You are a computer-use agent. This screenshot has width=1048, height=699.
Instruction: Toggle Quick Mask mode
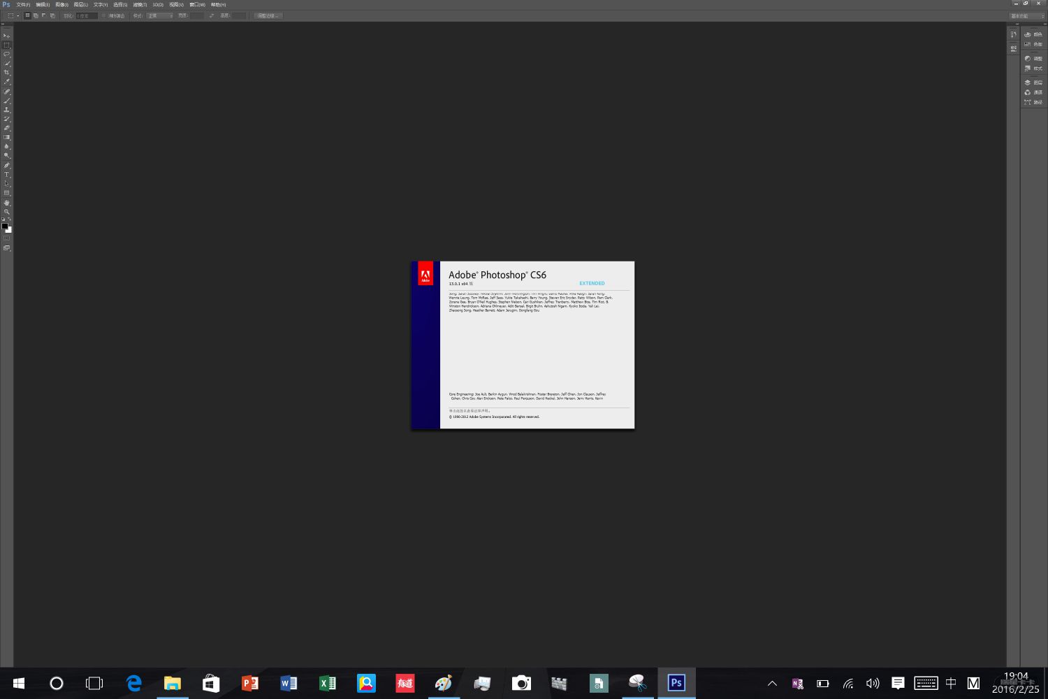(7, 238)
